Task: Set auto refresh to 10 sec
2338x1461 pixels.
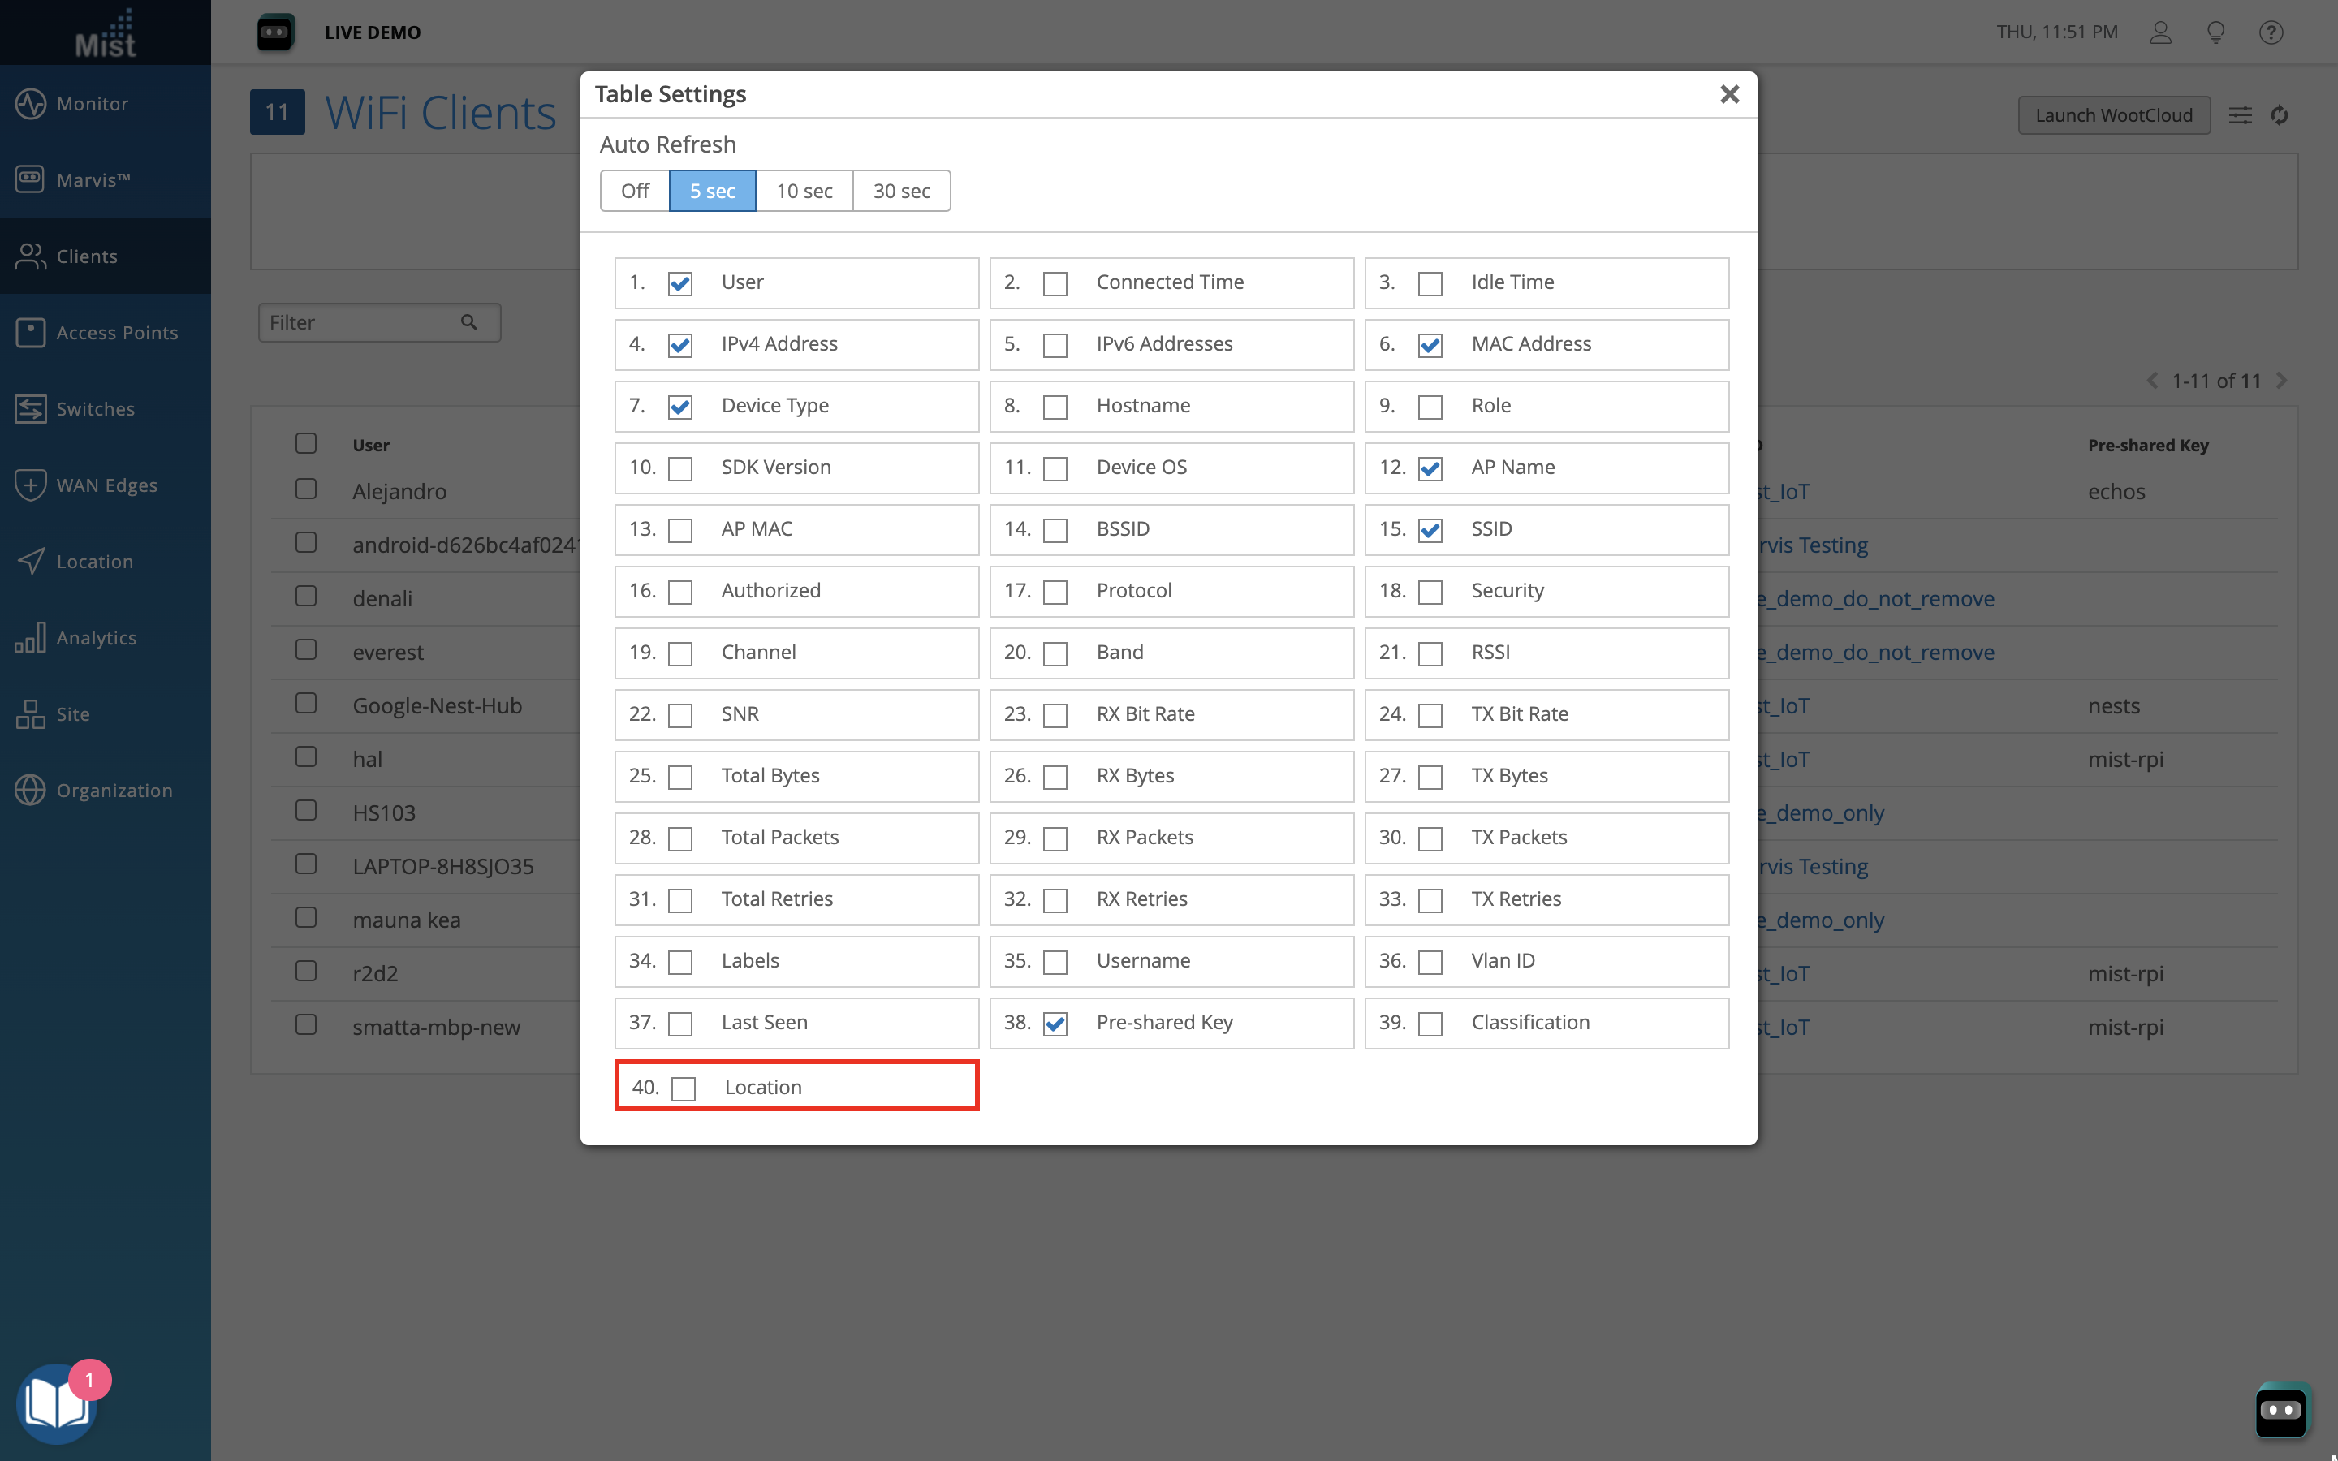Action: click(x=804, y=192)
